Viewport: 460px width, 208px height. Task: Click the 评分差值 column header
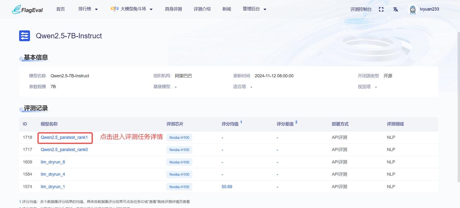point(285,124)
